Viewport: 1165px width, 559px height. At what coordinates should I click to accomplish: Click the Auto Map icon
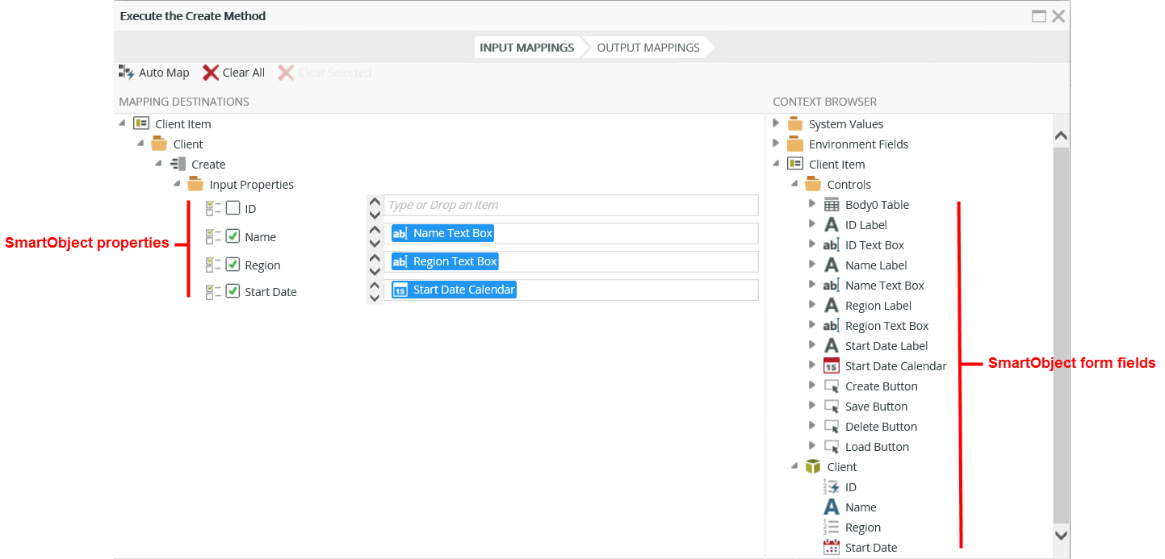[126, 73]
